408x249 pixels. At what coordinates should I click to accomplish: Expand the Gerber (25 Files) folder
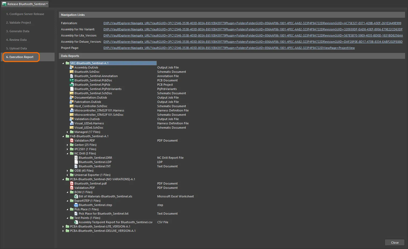tap(67, 145)
